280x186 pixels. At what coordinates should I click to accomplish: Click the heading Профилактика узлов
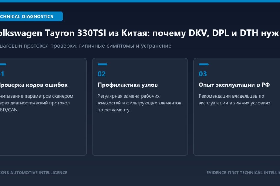[x=128, y=85]
